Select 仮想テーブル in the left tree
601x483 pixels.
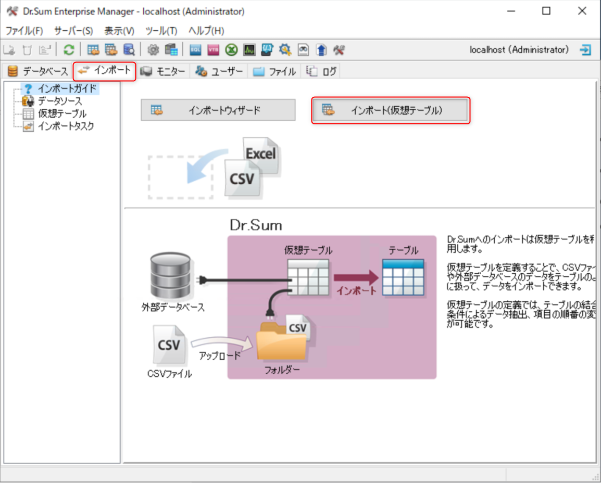tap(62, 113)
